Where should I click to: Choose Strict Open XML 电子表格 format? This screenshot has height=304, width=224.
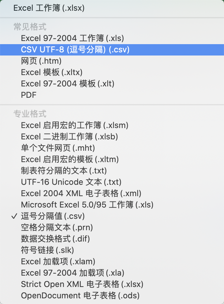point(82,284)
